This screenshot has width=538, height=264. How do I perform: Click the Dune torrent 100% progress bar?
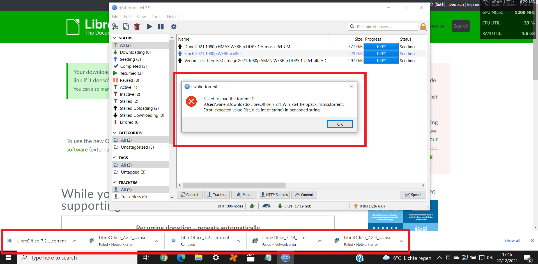click(381, 47)
